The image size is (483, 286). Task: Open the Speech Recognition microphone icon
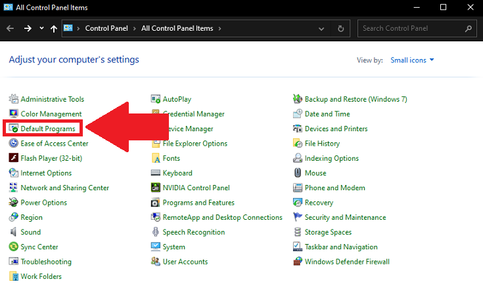point(156,232)
